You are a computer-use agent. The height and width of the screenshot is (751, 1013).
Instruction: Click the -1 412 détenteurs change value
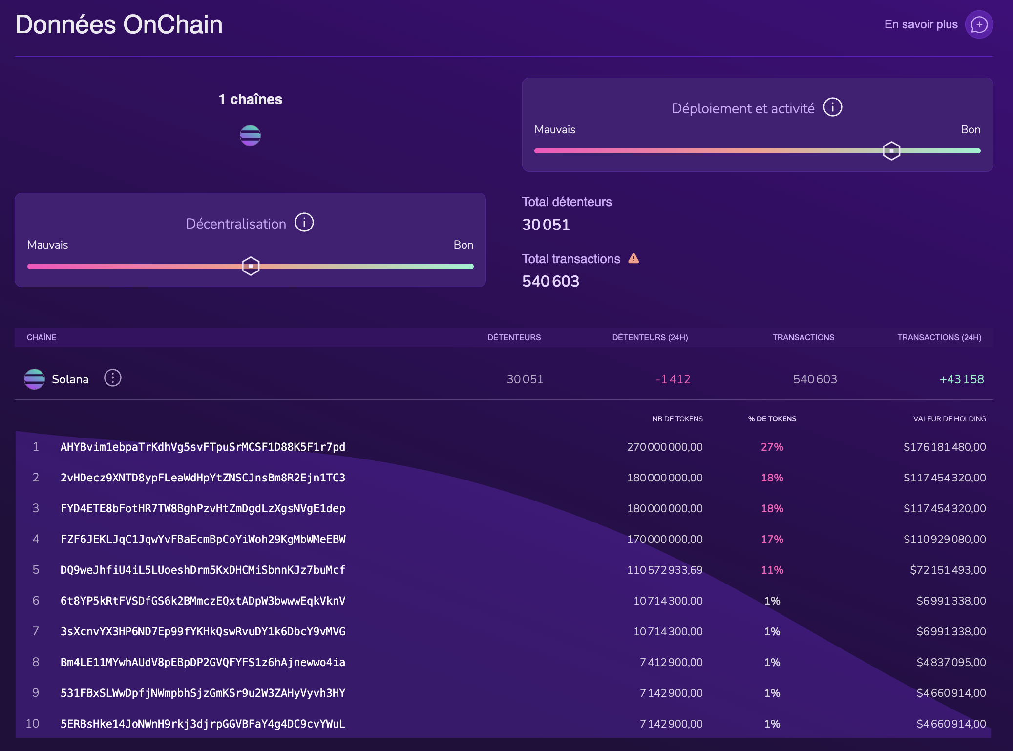coord(674,379)
